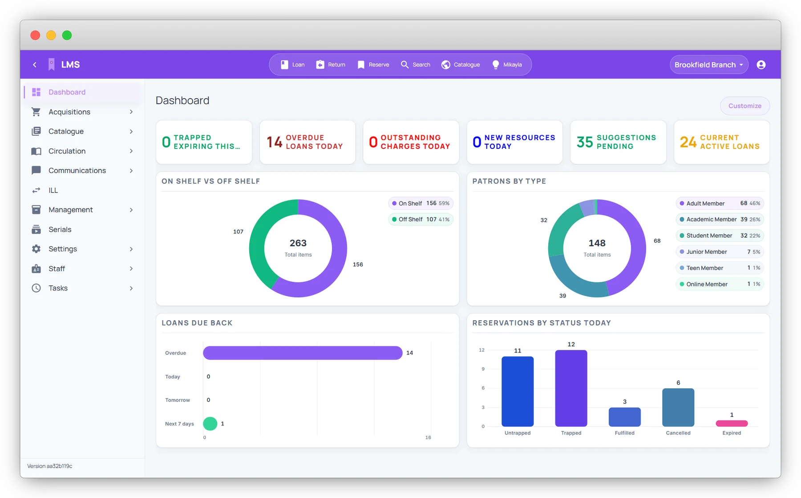Click the Trapped bar in reservations chart
The height and width of the screenshot is (498, 801).
(x=571, y=388)
